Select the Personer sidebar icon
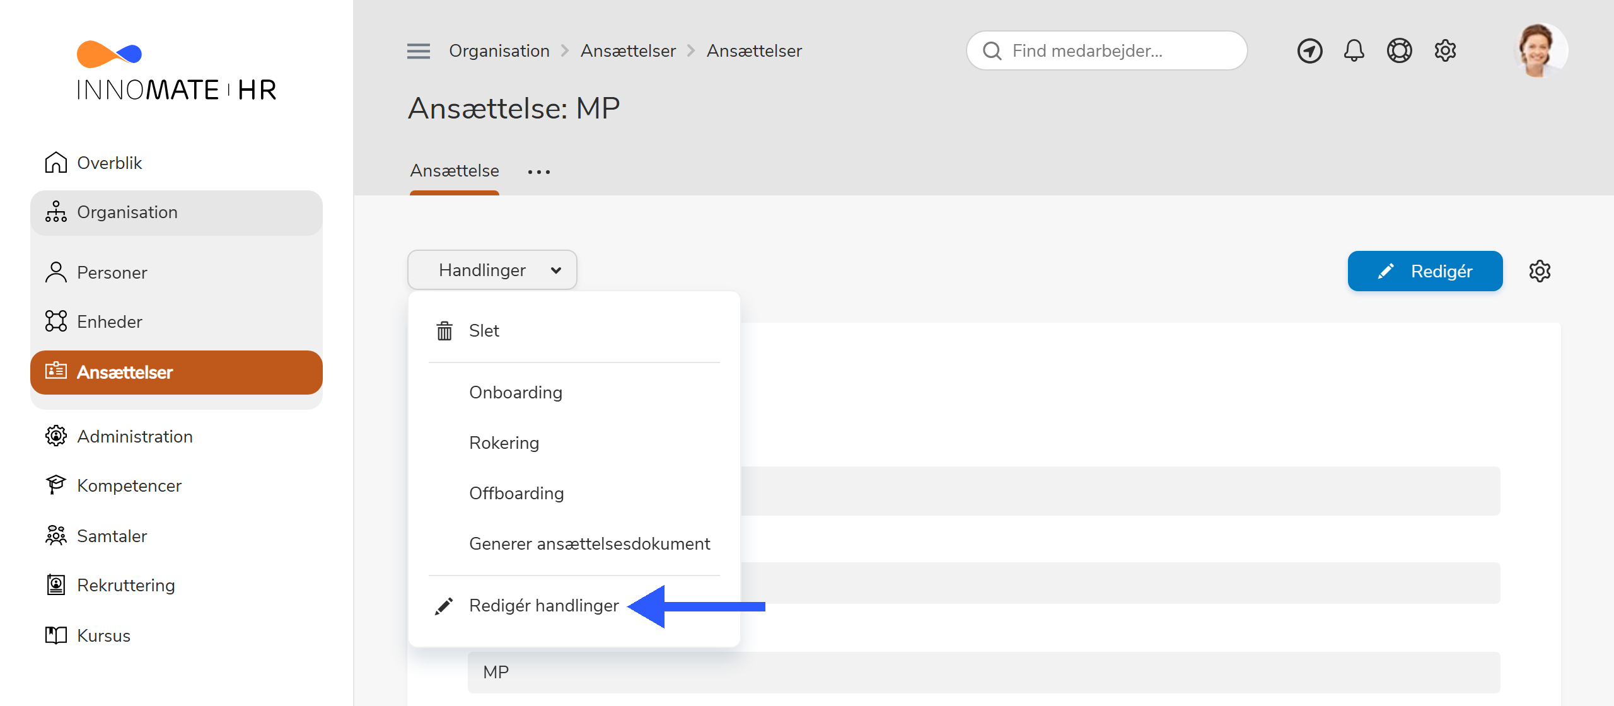1614x706 pixels. click(57, 272)
